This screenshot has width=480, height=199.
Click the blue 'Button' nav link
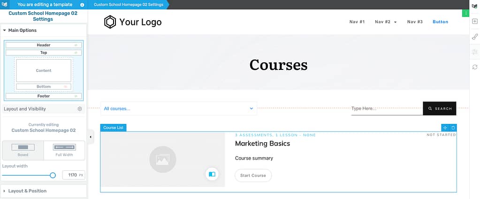(x=440, y=22)
